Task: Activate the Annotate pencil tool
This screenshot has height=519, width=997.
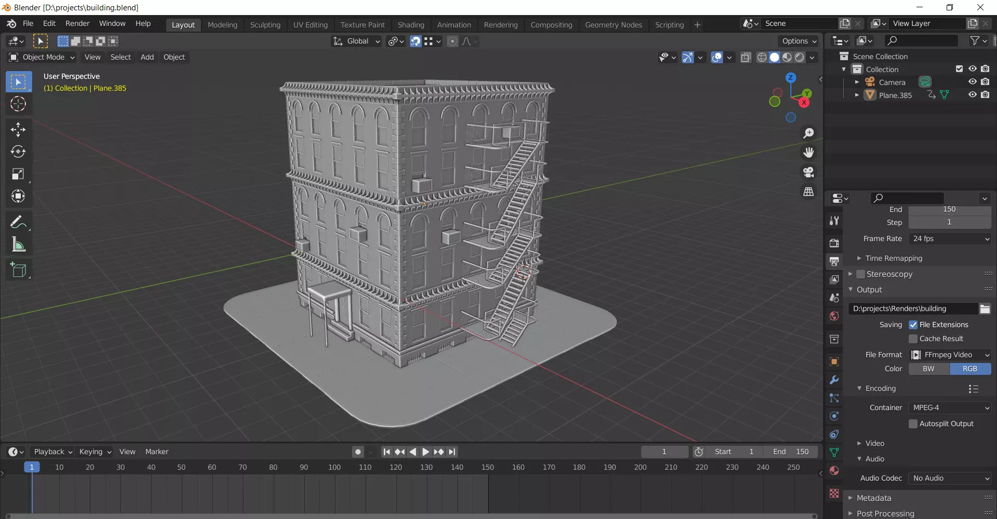Action: (x=18, y=222)
